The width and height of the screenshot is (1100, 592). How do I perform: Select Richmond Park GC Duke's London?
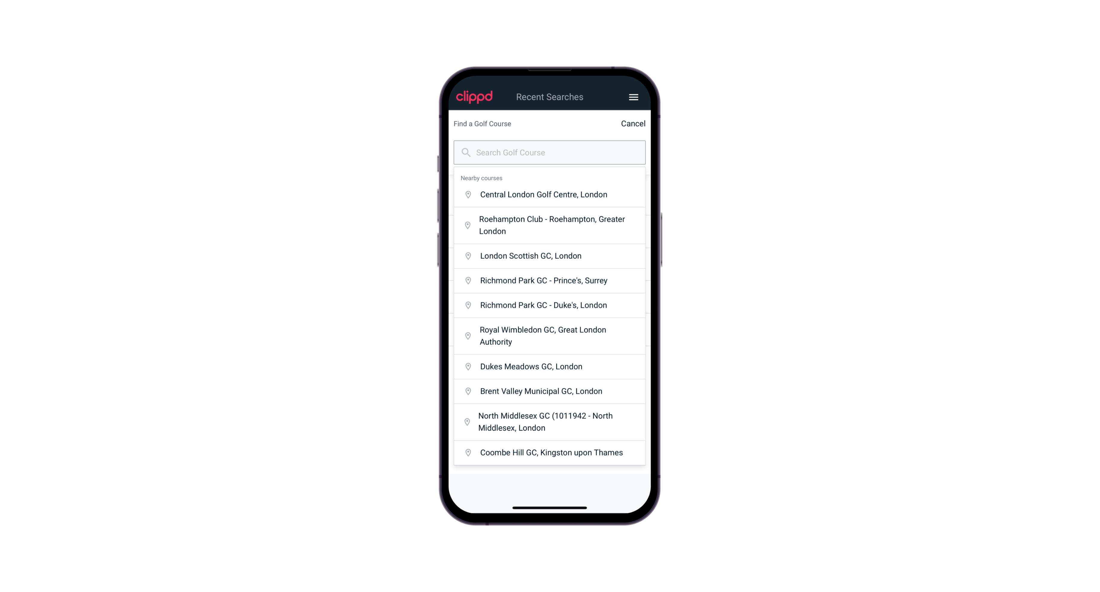[549, 305]
